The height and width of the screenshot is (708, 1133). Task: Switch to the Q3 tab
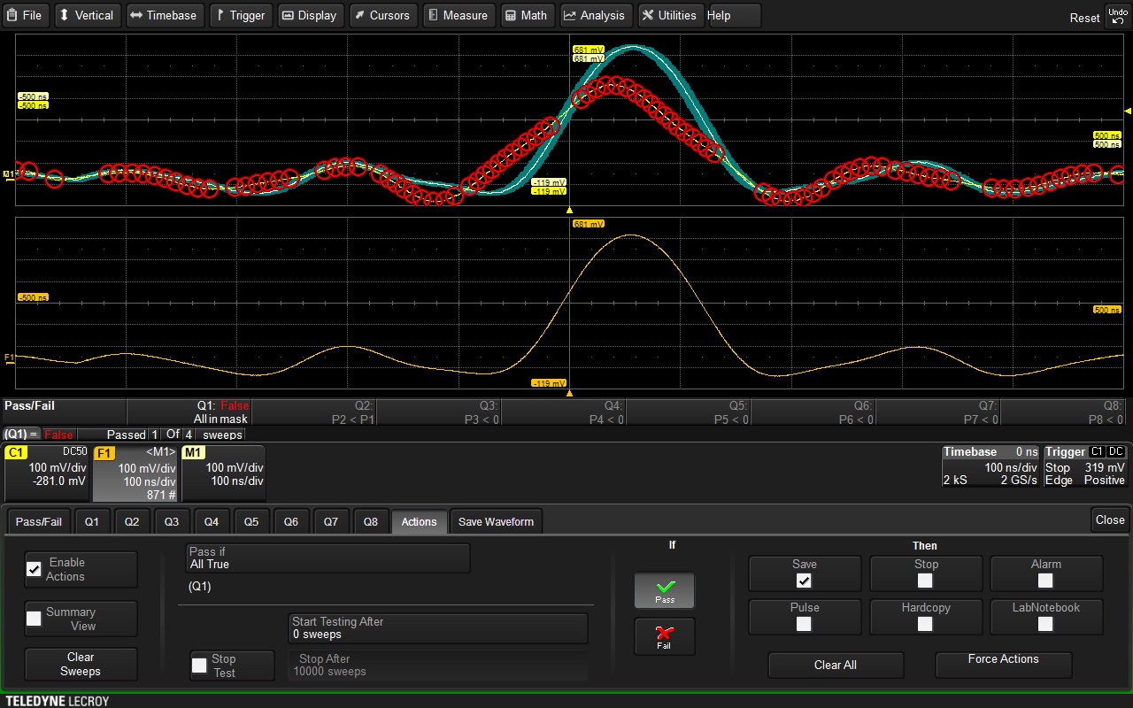[x=172, y=521]
